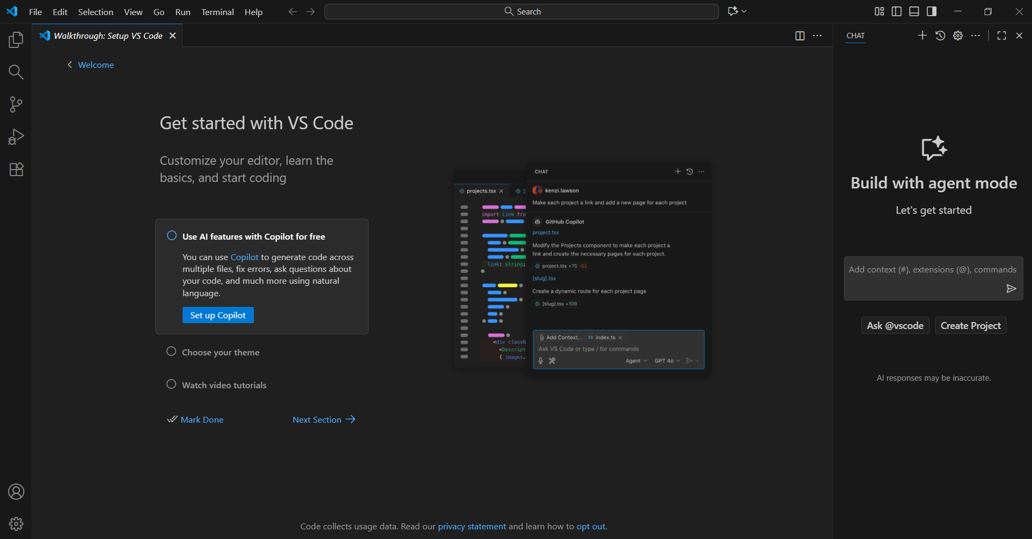Toggle the bottom panel
Viewport: 1032px width, 539px height.
tap(914, 11)
